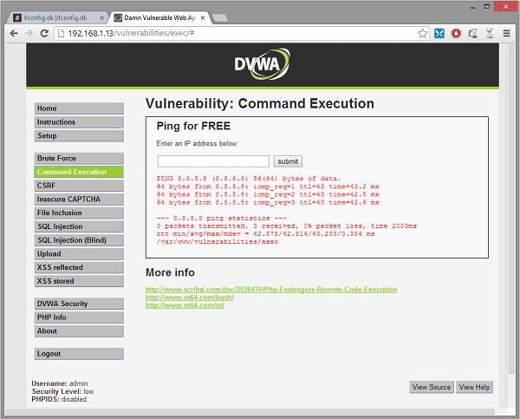This screenshot has height=419, width=520.
Task: Click the '8.8.8.8 ping statistics' line
Action: [222, 218]
